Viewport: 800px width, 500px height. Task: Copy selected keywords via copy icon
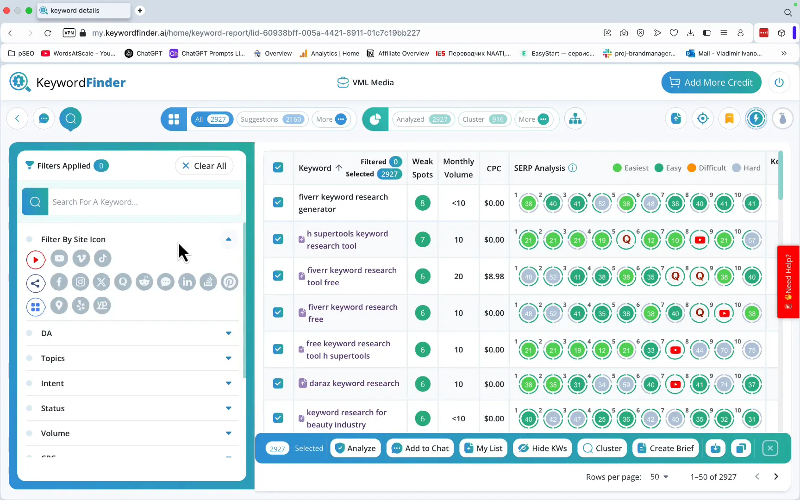click(741, 448)
